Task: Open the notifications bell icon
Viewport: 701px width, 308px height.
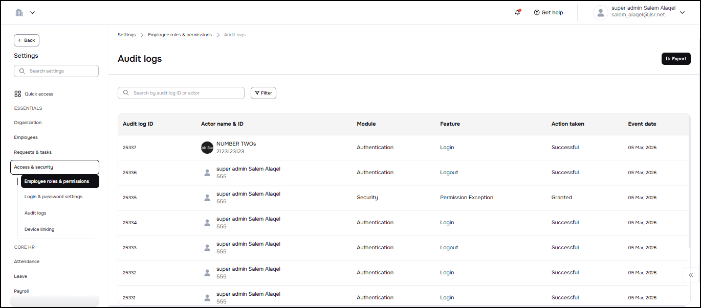Action: pos(517,12)
